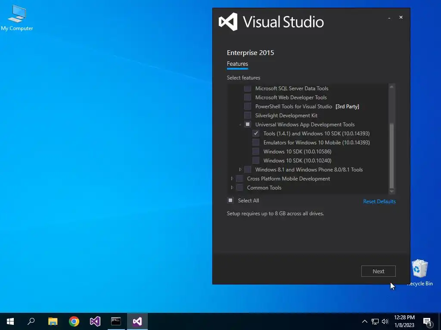
Task: Select 'Emulators for Windows 10 Mobile' text
Action: point(317,143)
